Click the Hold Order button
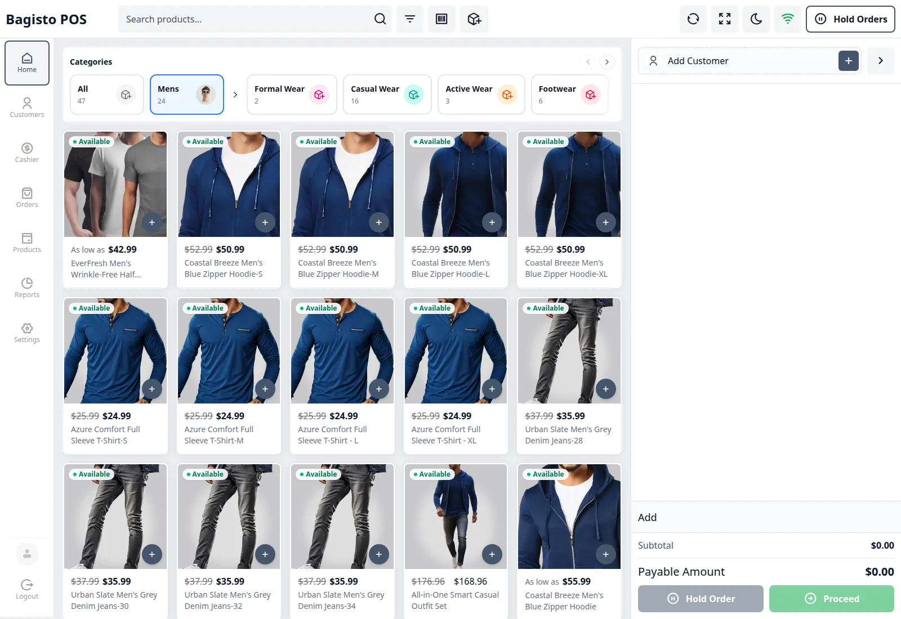This screenshot has width=901, height=619. point(701,599)
